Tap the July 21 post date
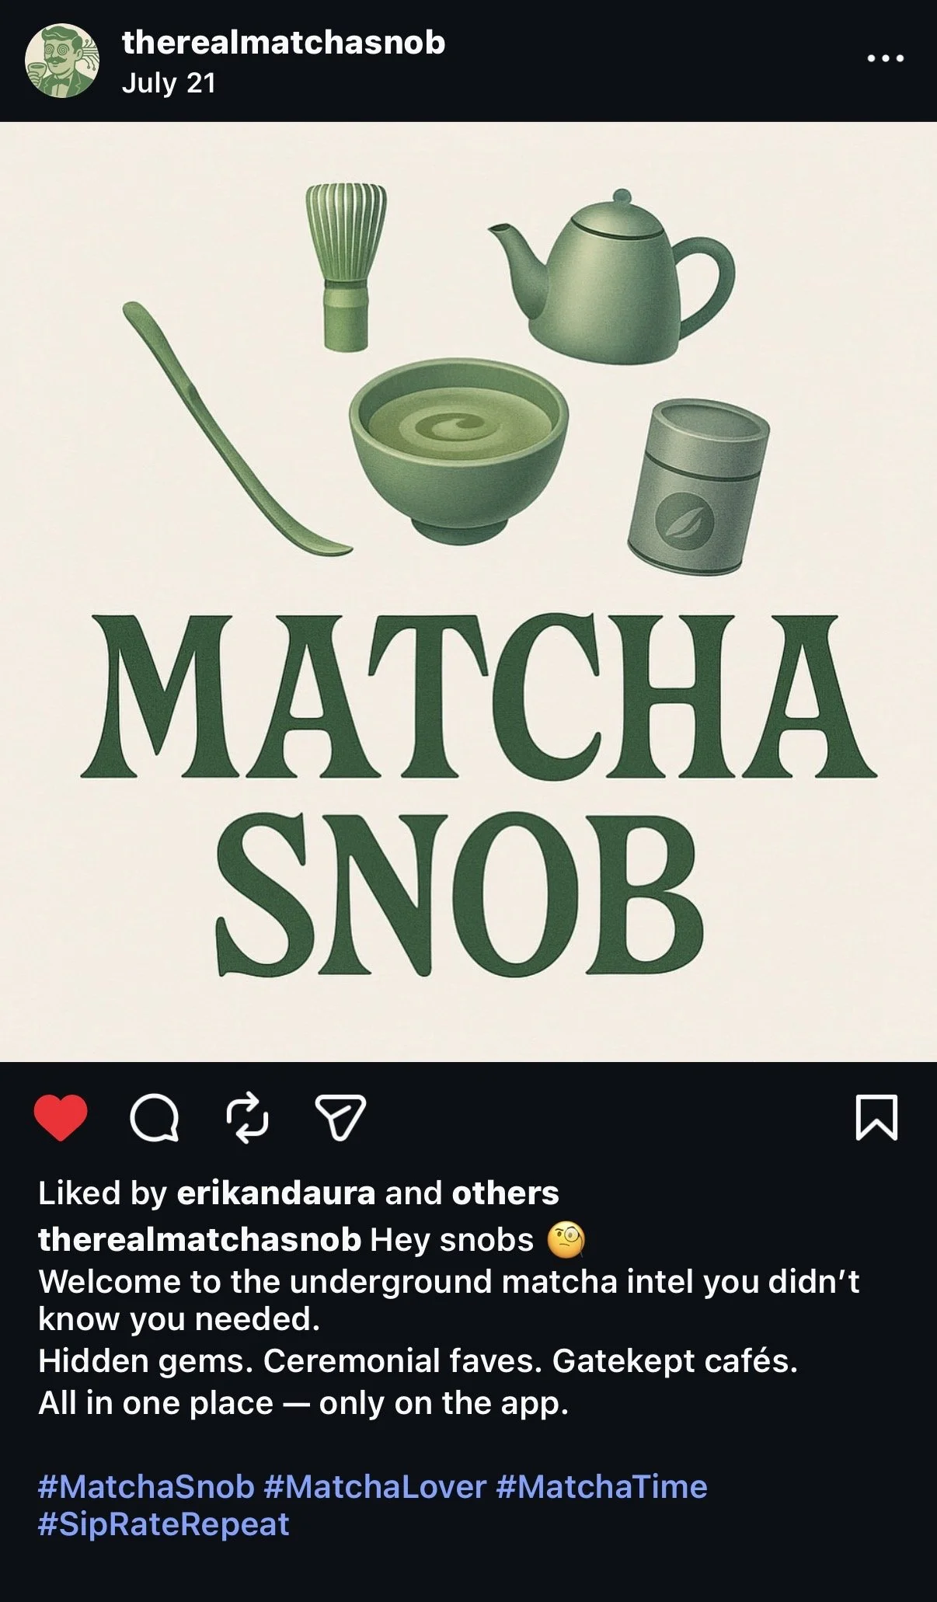This screenshot has height=1602, width=937. pyautogui.click(x=169, y=83)
